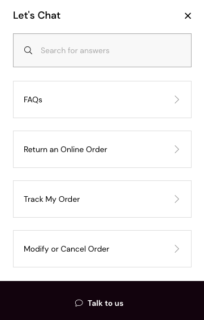Screen dimensions: 204x320
Task: Click the Modify or Cancel Order label
Action: click(66, 249)
